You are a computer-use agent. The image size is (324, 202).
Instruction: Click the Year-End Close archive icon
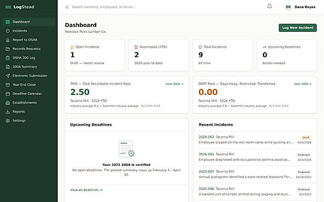[8, 85]
